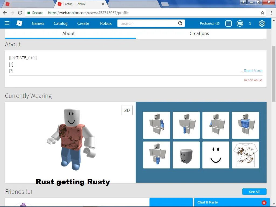This screenshot has width=276, height=207.
Task: Open the Chat & Party panel
Action: point(232,202)
